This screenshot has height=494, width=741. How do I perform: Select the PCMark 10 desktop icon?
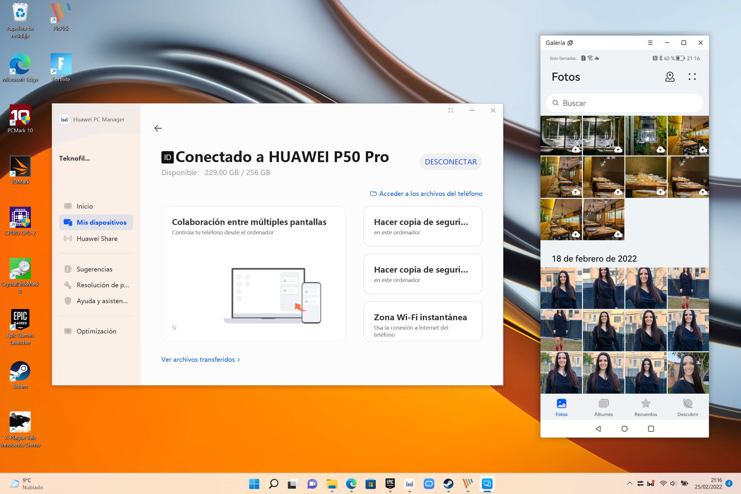(20, 119)
